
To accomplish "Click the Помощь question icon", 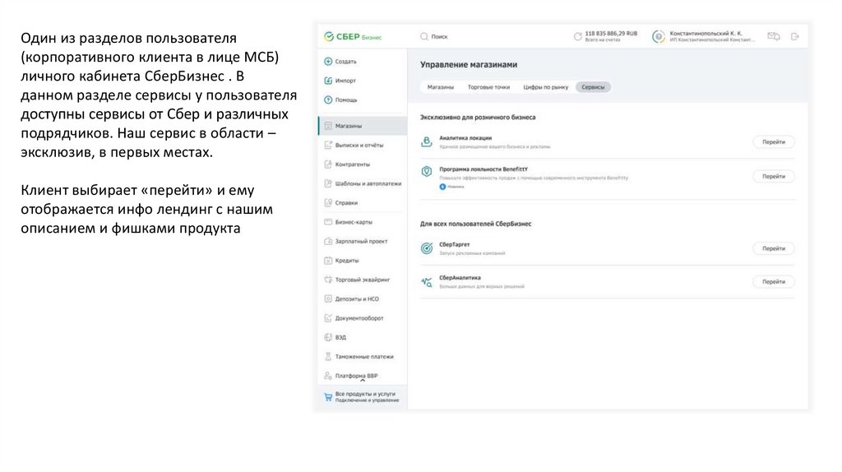I will click(328, 99).
